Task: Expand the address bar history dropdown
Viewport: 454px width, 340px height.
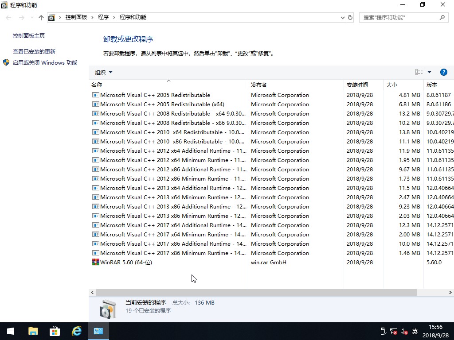Action: (343, 18)
